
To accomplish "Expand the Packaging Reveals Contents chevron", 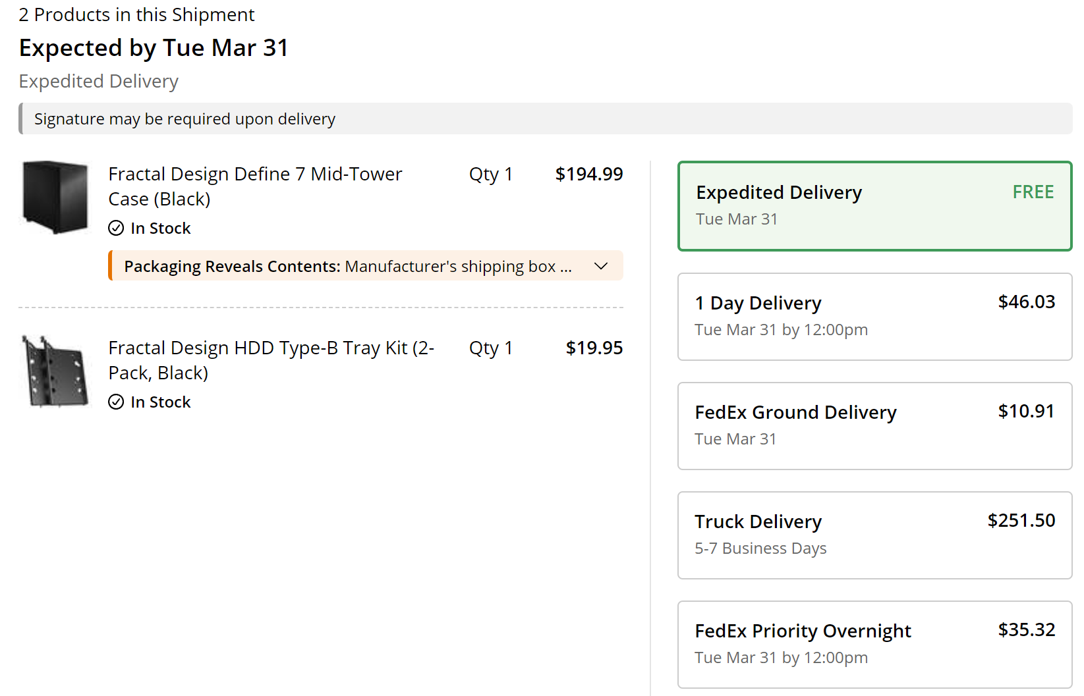I will pos(600,266).
